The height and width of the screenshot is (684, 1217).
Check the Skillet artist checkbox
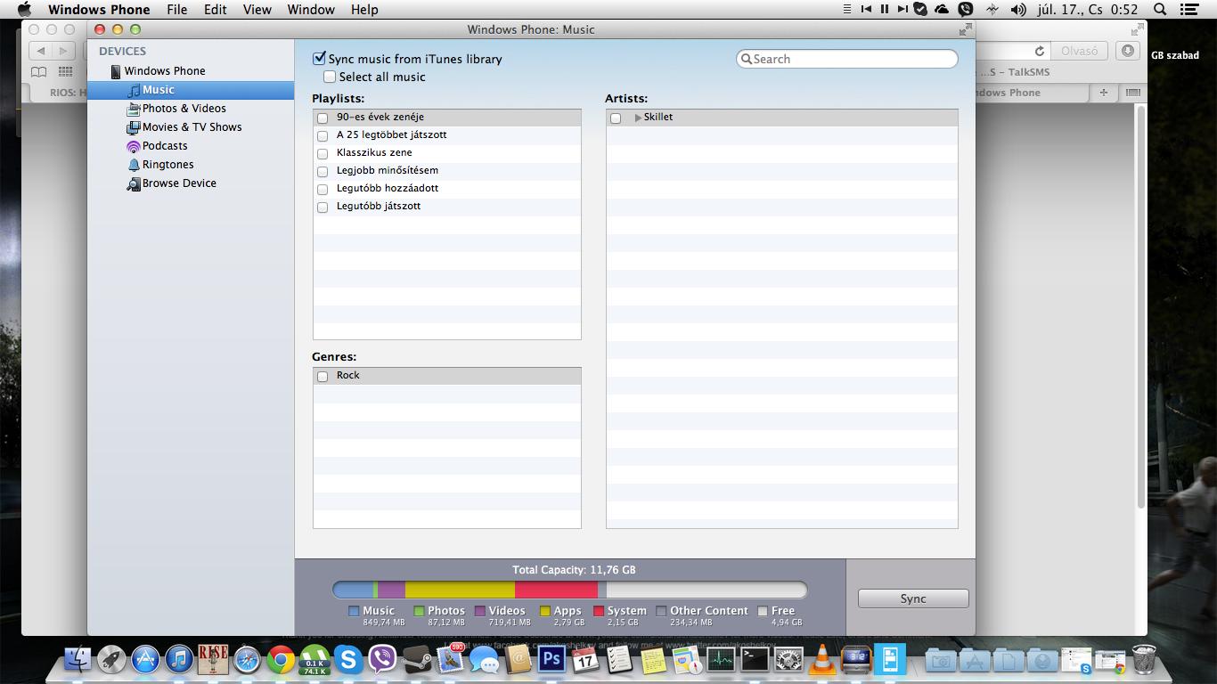point(616,118)
